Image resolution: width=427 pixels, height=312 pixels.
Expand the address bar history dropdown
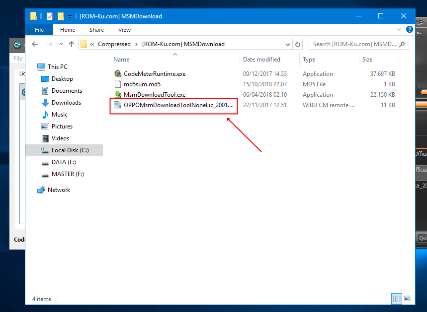(x=288, y=44)
